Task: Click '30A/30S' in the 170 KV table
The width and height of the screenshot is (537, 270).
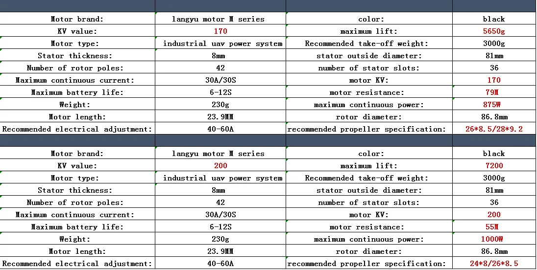Action: pyautogui.click(x=220, y=80)
